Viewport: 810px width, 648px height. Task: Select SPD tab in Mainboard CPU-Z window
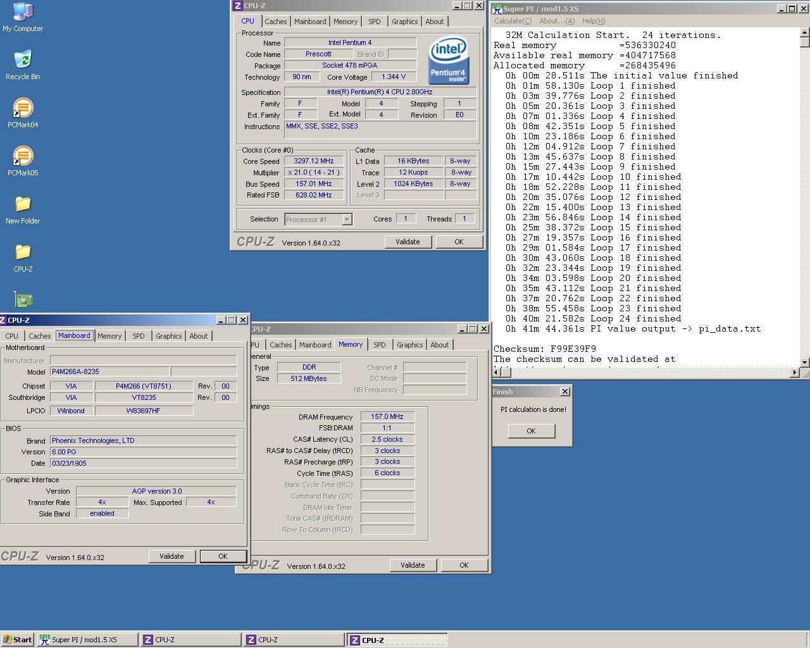(139, 336)
